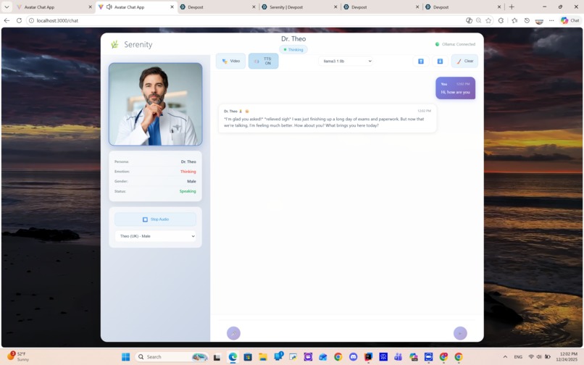This screenshot has width=584, height=365.
Task: Open the tab search chevron at the far left of the tab strip
Action: click(7, 7)
